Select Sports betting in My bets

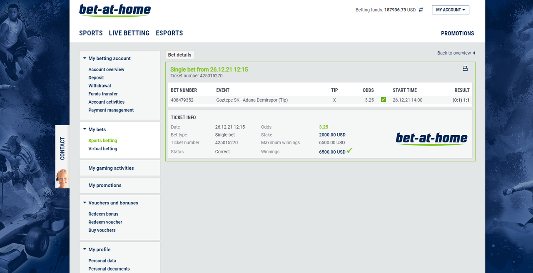point(102,141)
